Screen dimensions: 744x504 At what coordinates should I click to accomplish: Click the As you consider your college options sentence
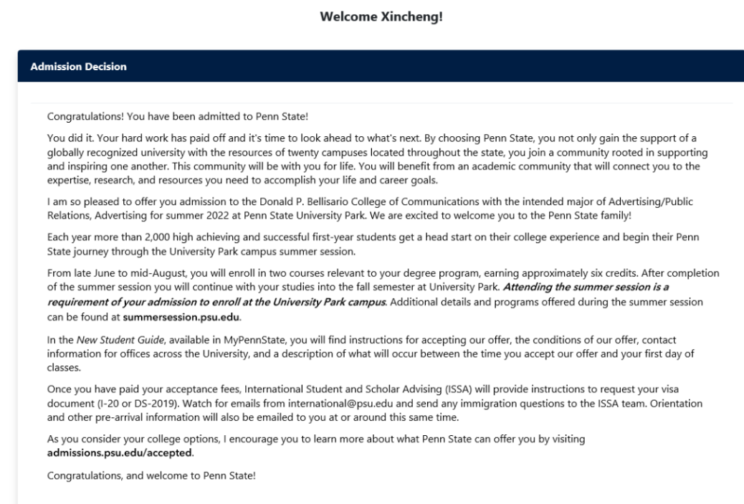[x=316, y=439]
